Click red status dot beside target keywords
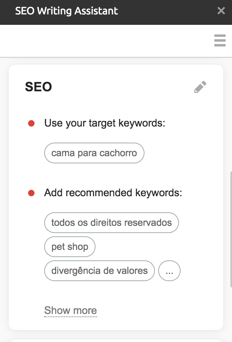The image size is (232, 342). 31,123
